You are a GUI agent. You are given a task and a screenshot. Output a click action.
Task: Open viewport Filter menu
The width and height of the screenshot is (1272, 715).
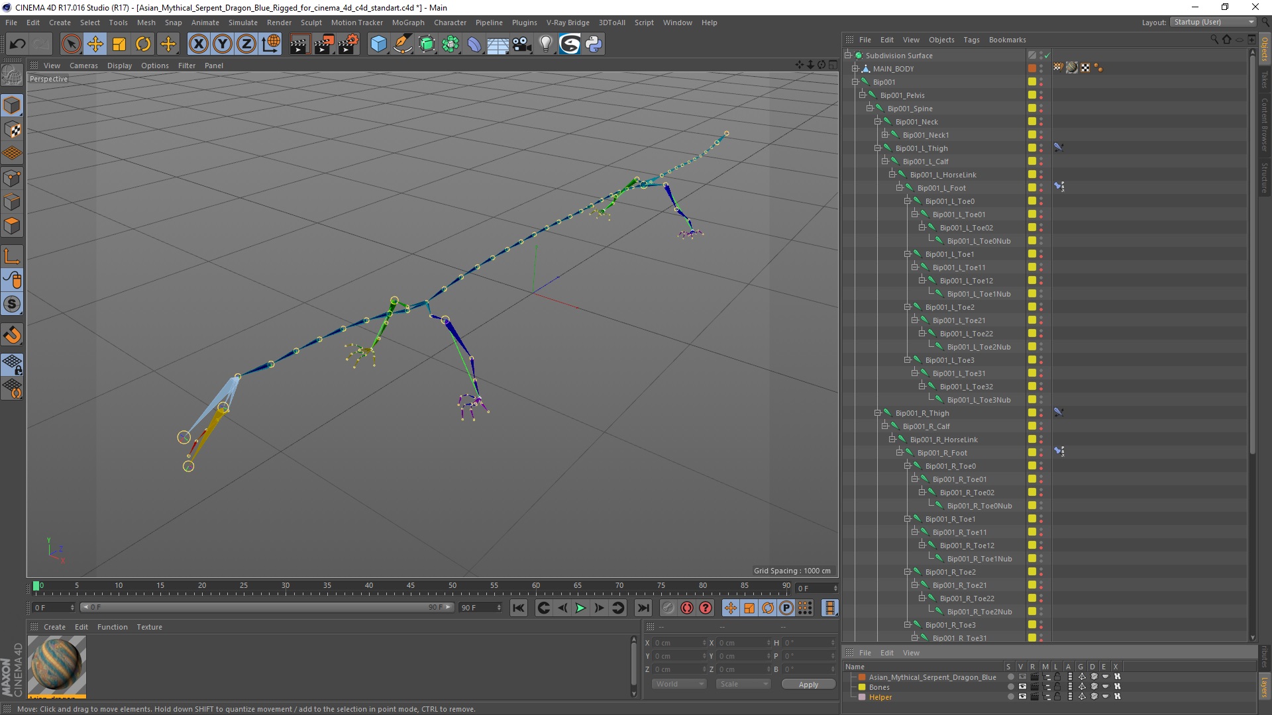187,66
